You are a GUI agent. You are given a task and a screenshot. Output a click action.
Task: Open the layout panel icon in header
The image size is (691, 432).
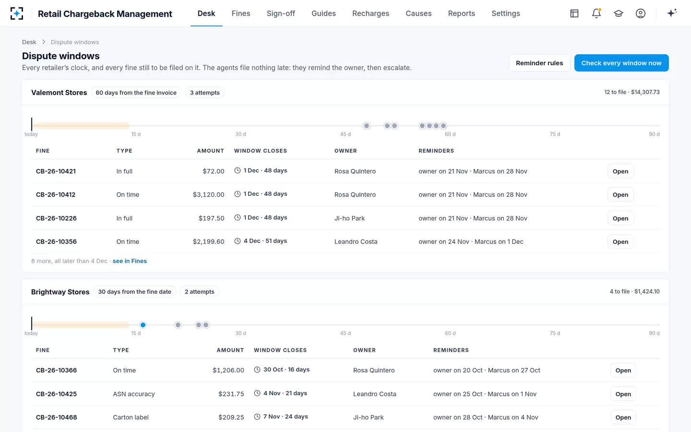(574, 13)
